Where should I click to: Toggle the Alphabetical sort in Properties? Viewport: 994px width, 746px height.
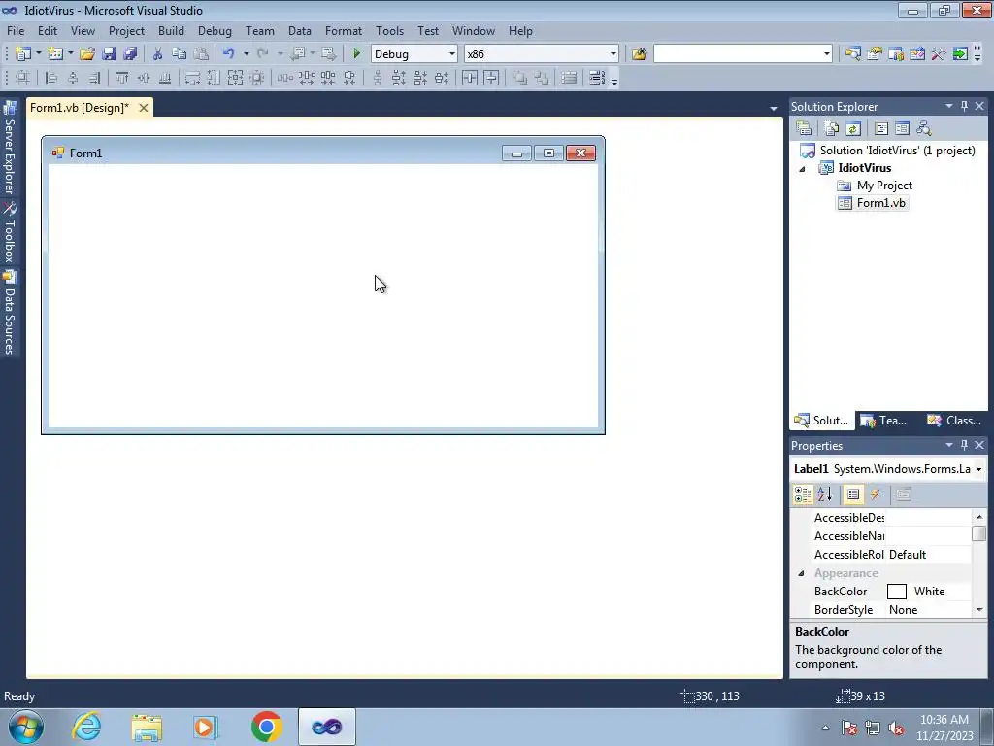(x=825, y=494)
